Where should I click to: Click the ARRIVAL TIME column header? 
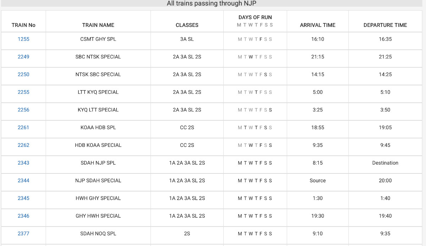point(318,25)
